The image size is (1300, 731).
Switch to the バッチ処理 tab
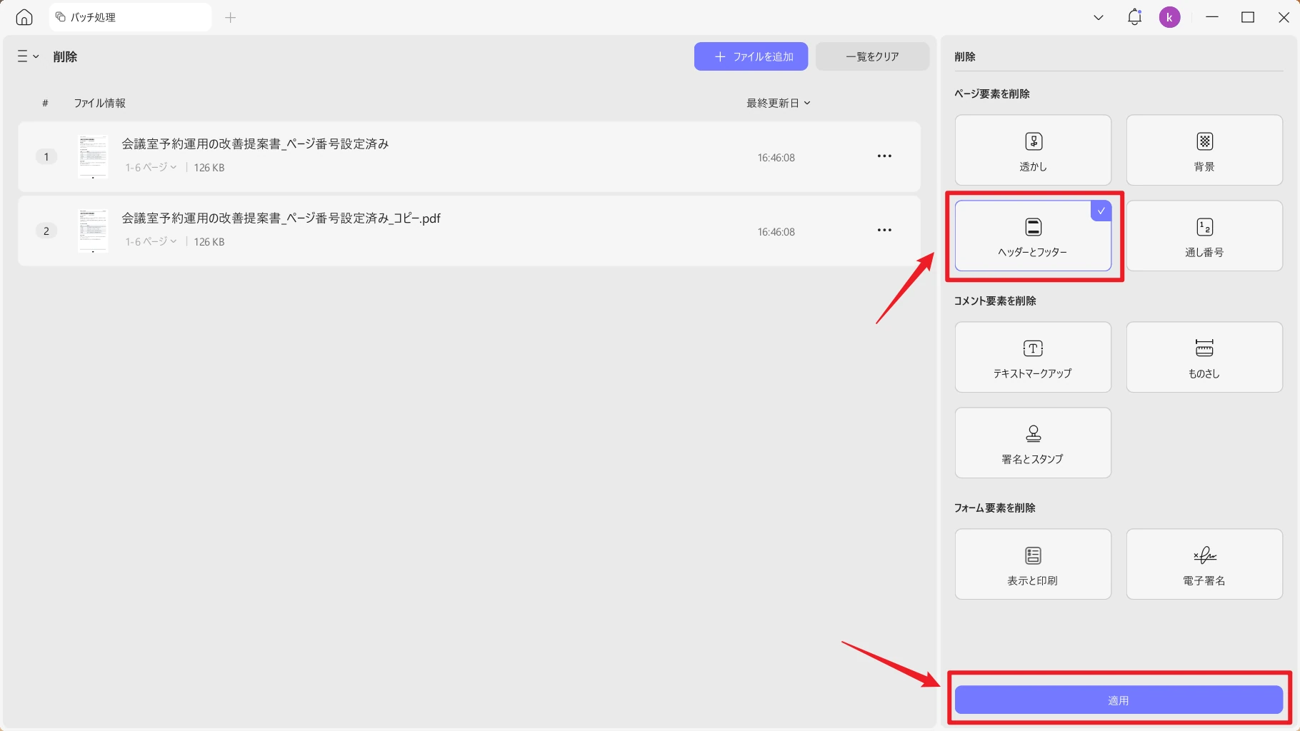click(130, 17)
